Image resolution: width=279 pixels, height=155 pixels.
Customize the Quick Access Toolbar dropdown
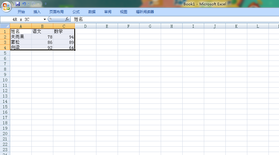tap(46, 4)
